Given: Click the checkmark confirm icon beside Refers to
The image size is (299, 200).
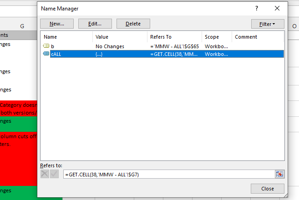Looking at the screenshot, I should (x=54, y=174).
